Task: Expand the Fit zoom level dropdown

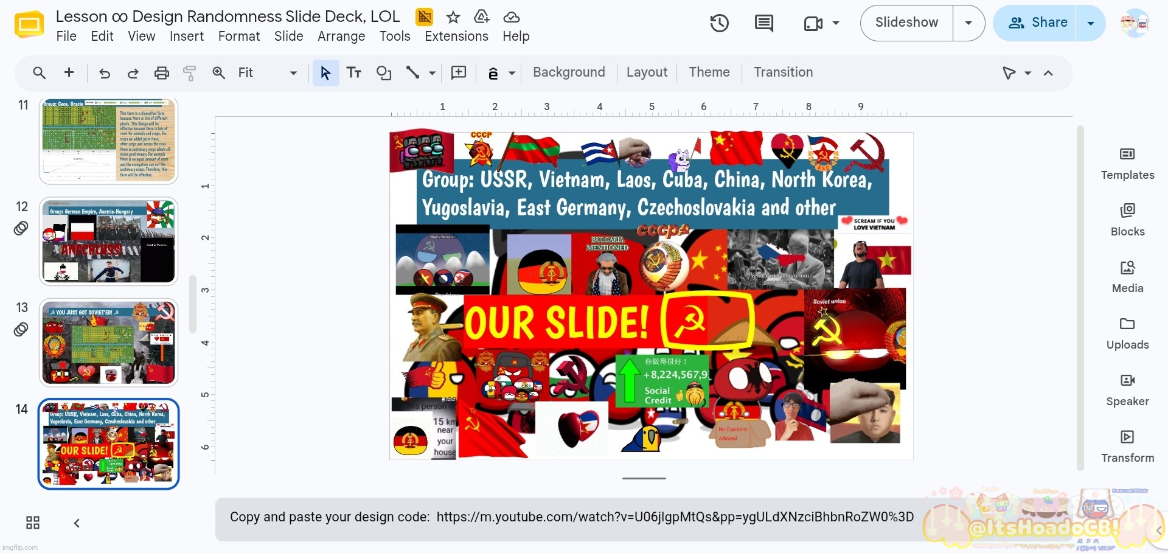Action: [x=293, y=73]
